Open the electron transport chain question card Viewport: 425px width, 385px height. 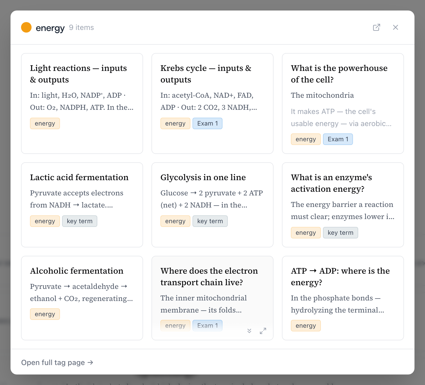(x=212, y=298)
